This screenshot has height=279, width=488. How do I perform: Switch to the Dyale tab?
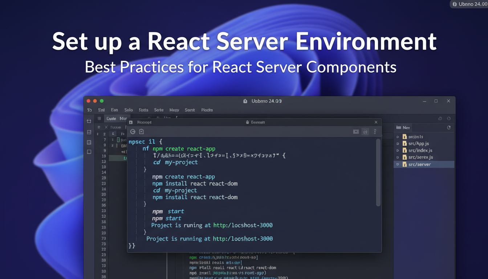pyautogui.click(x=111, y=118)
